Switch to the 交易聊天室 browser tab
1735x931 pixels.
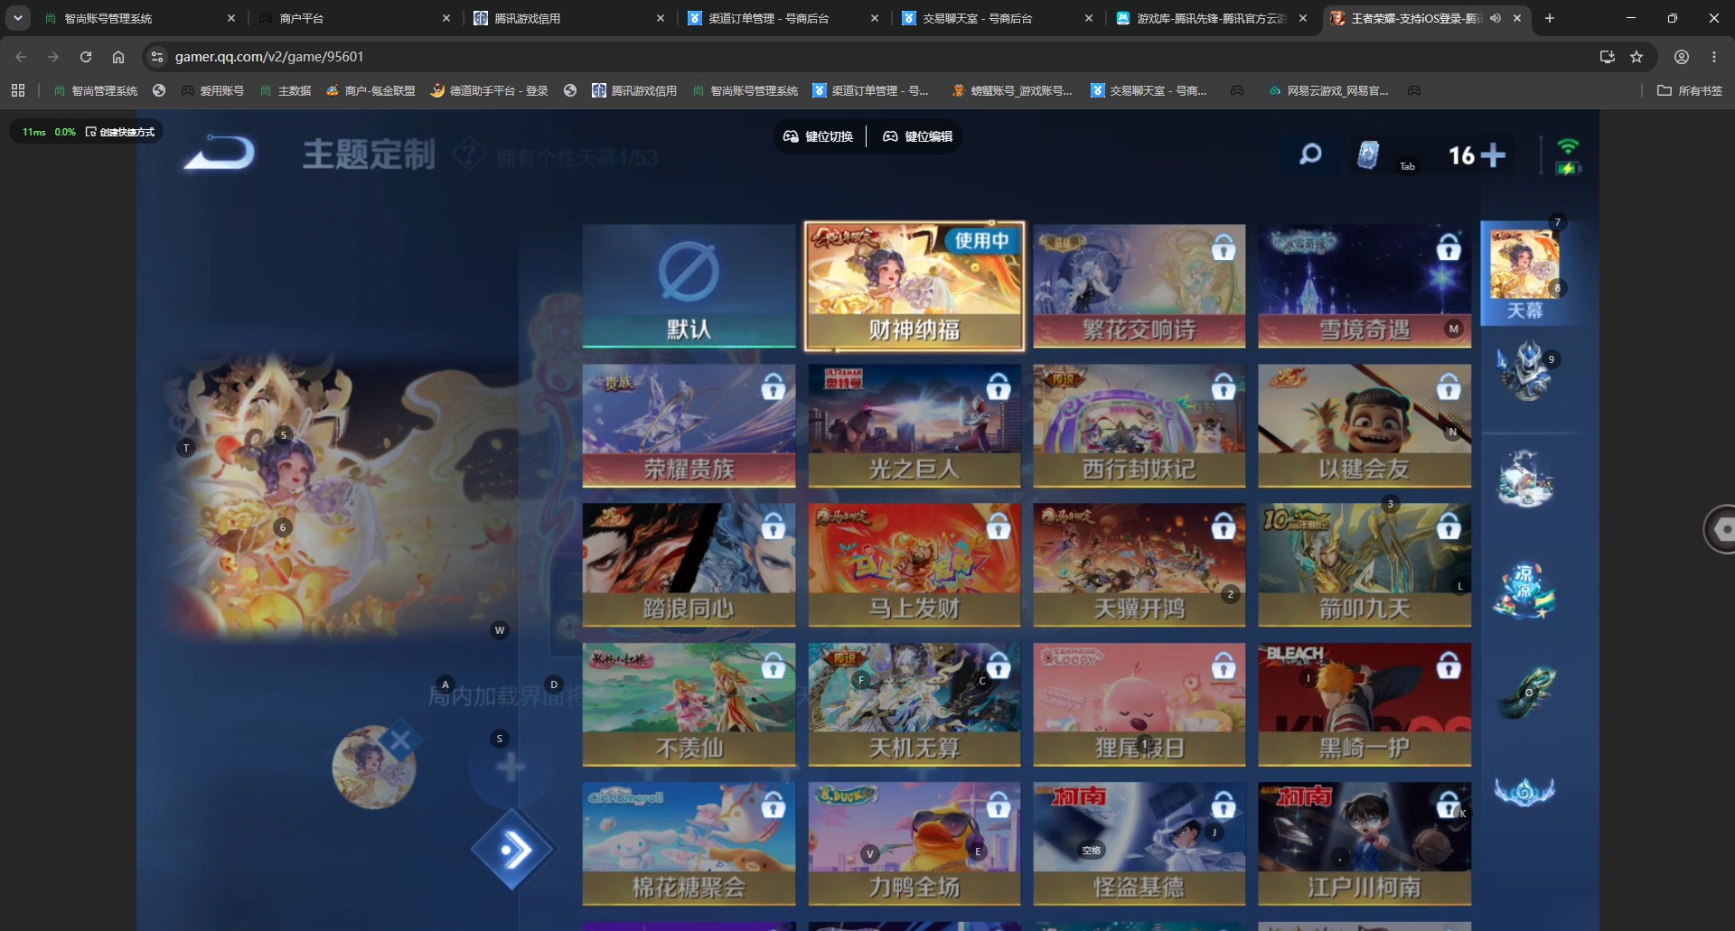pyautogui.click(x=998, y=18)
